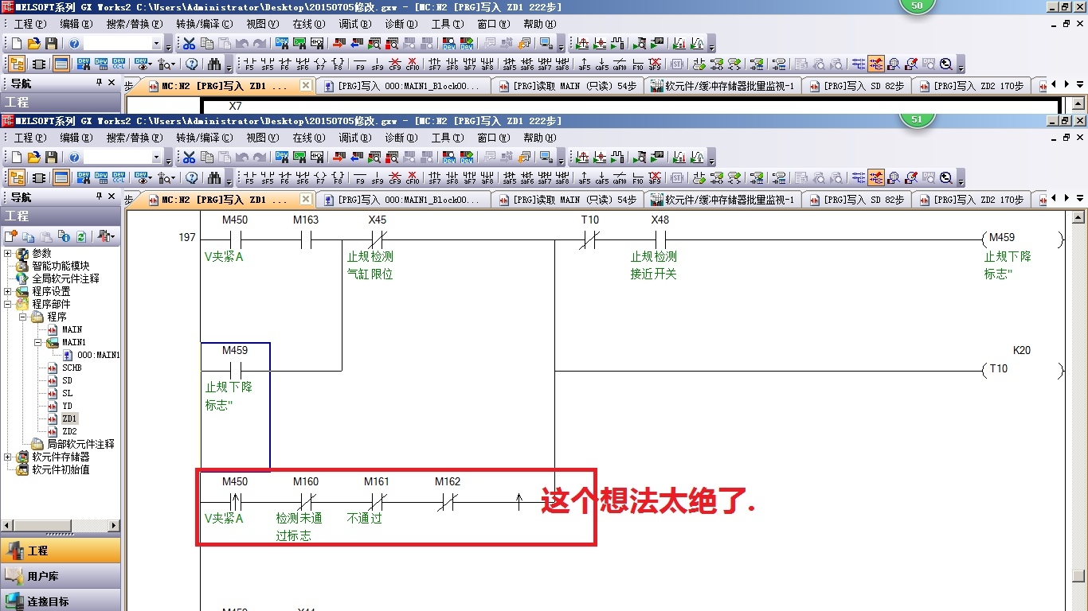This screenshot has width=1088, height=611.
Task: Switch to [PRG]写入 SD 82步 tab, lower window
Action: [856, 200]
